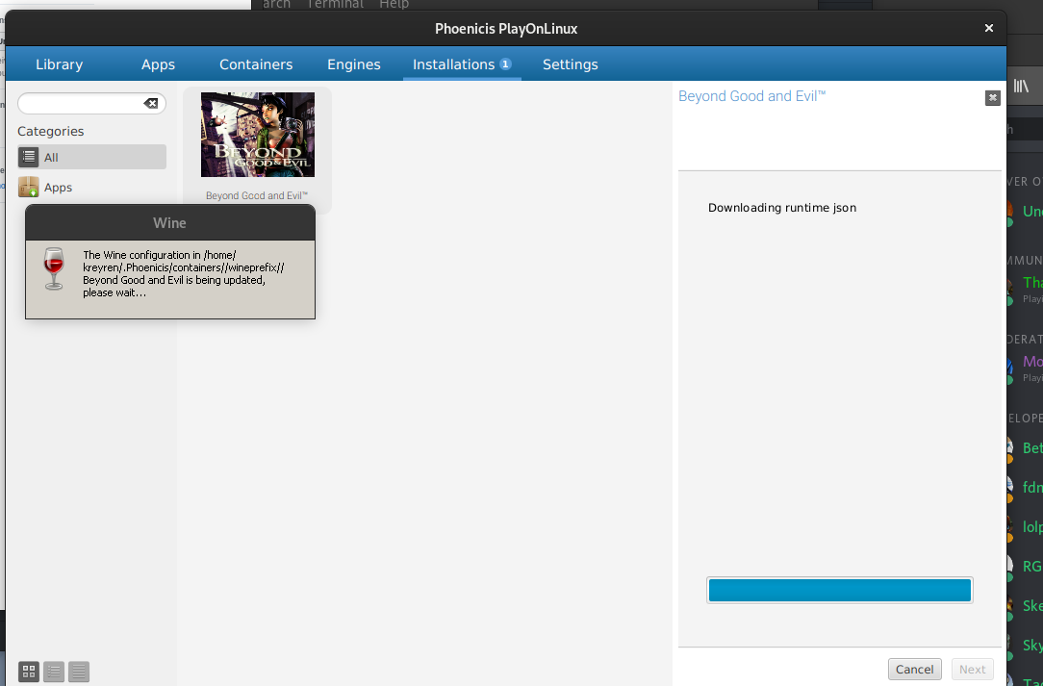This screenshot has height=686, width=1043.
Task: Click the Beyond Good and Evil caption
Action: point(257,195)
